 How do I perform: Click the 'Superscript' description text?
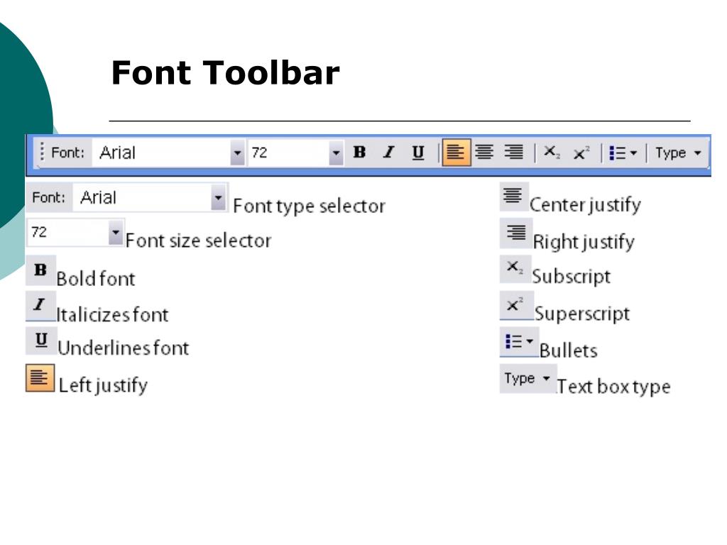[582, 314]
